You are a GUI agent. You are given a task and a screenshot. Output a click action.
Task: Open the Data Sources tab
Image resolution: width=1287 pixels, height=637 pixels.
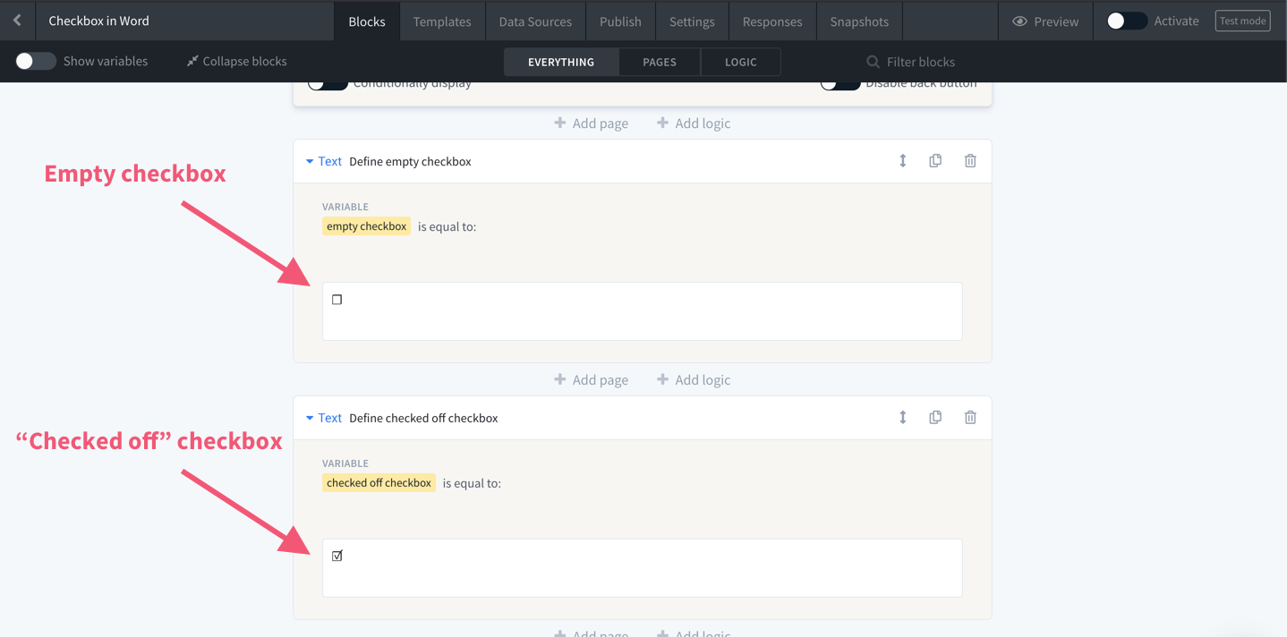click(x=535, y=21)
